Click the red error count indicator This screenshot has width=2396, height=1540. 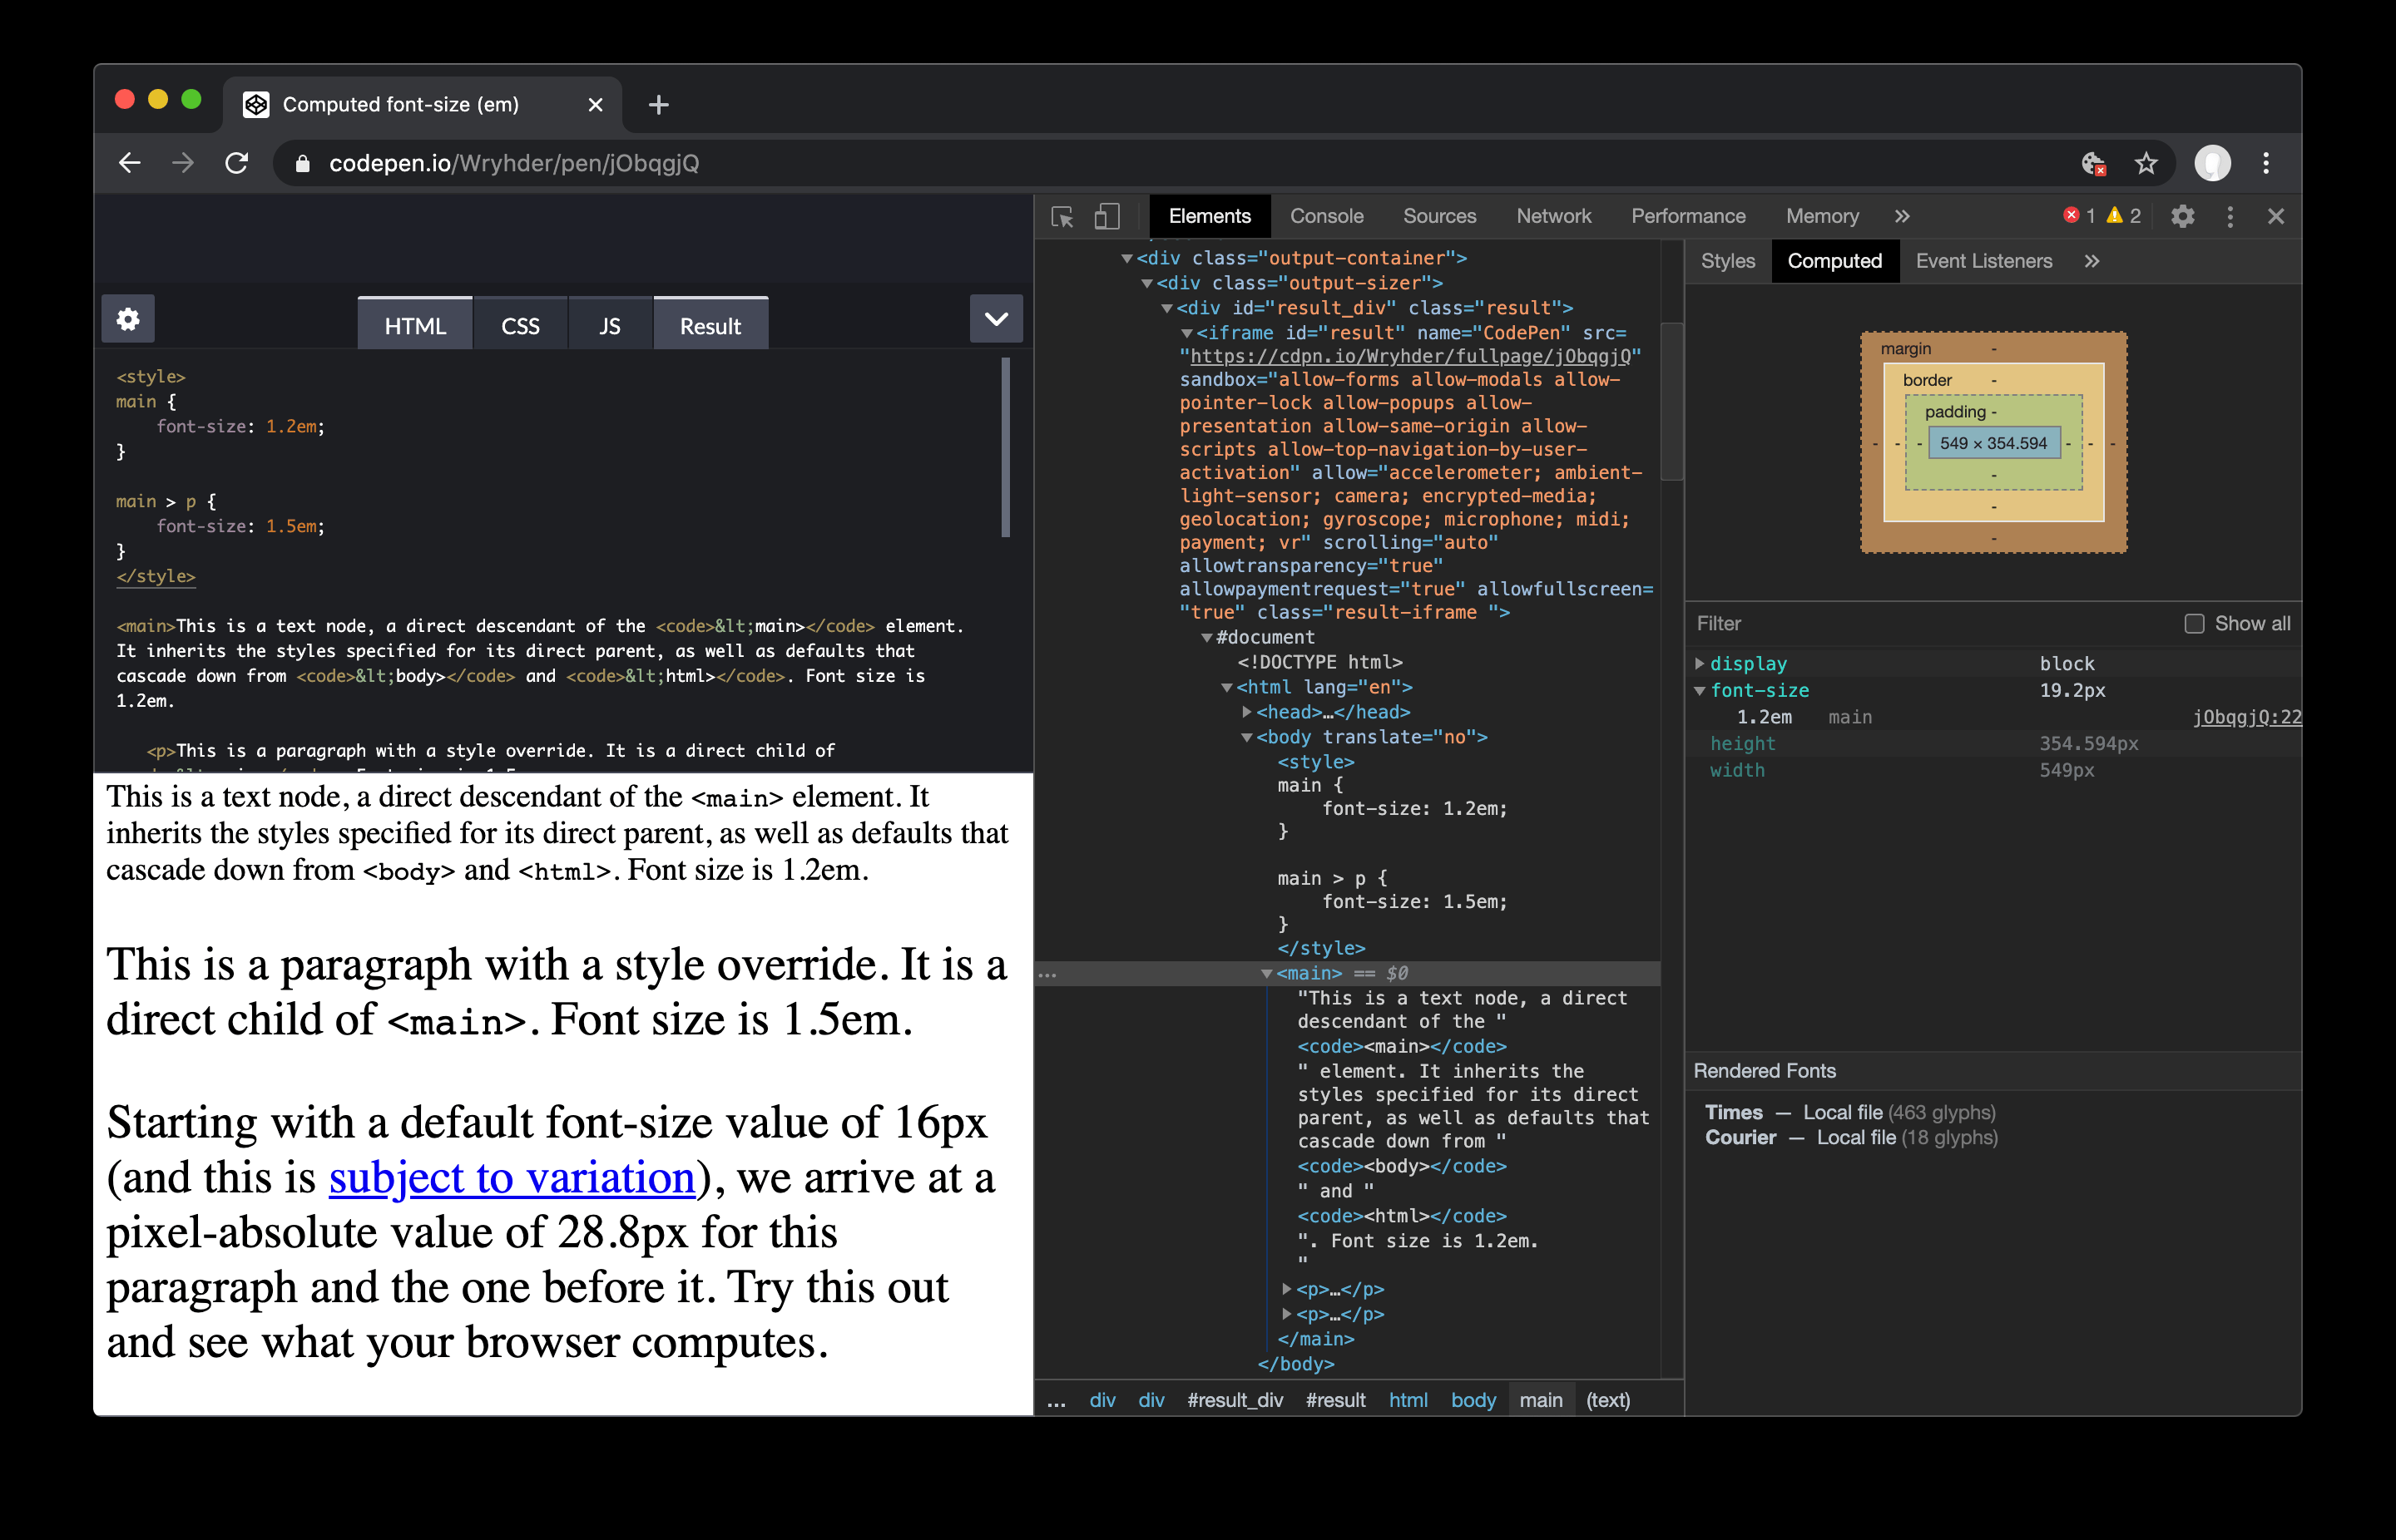tap(2079, 216)
